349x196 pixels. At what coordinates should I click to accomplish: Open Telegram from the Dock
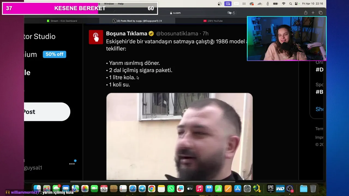tap(142, 189)
